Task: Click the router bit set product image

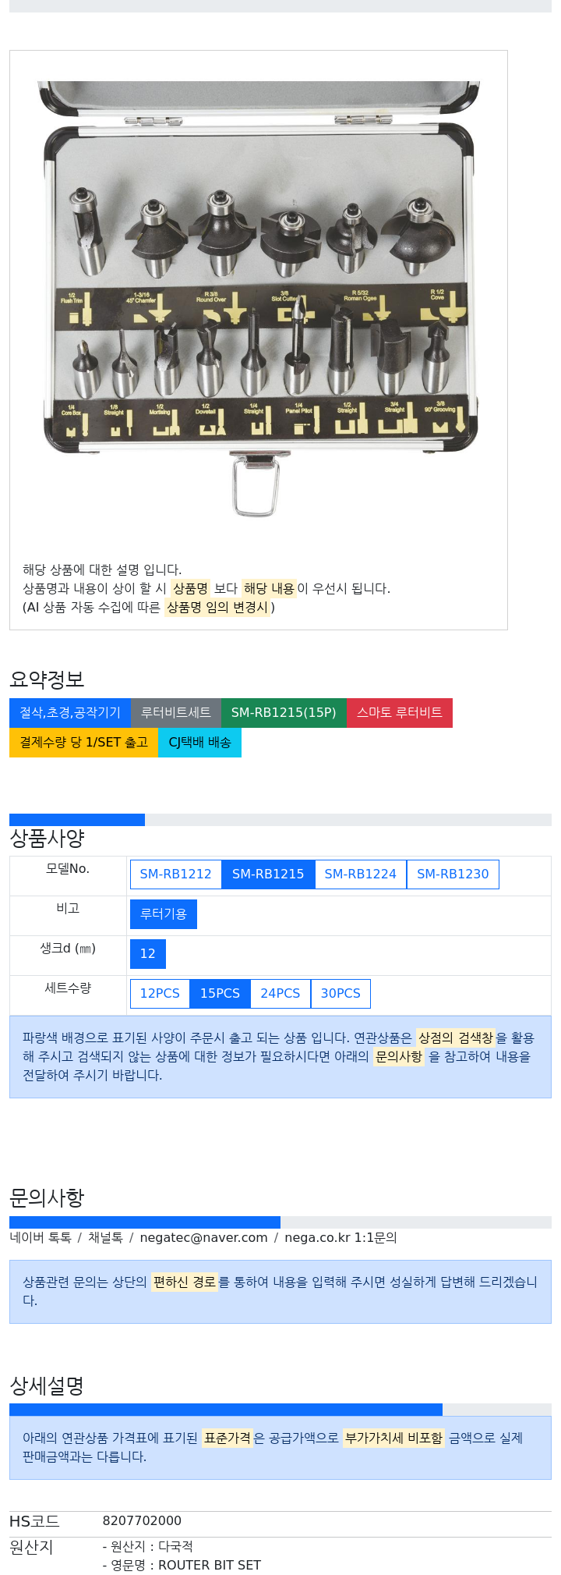Action: coord(259,298)
